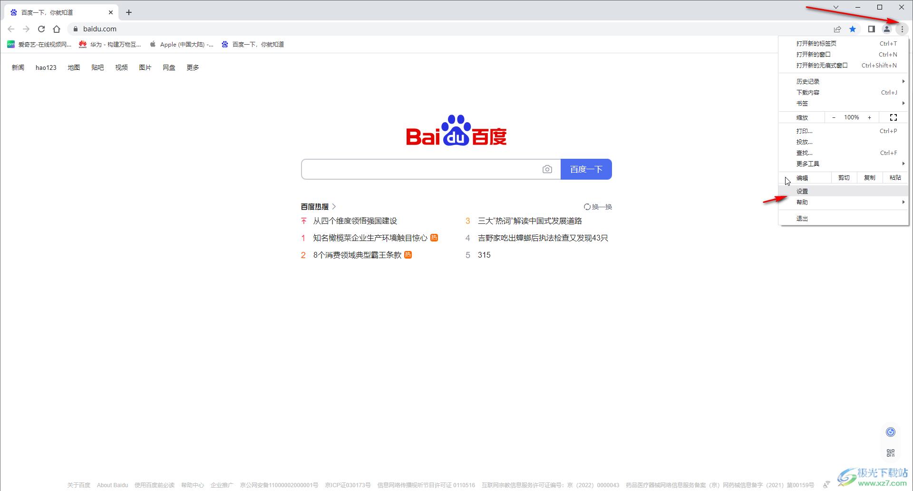Choose 投放... in the menu
913x491 pixels.
(x=844, y=142)
